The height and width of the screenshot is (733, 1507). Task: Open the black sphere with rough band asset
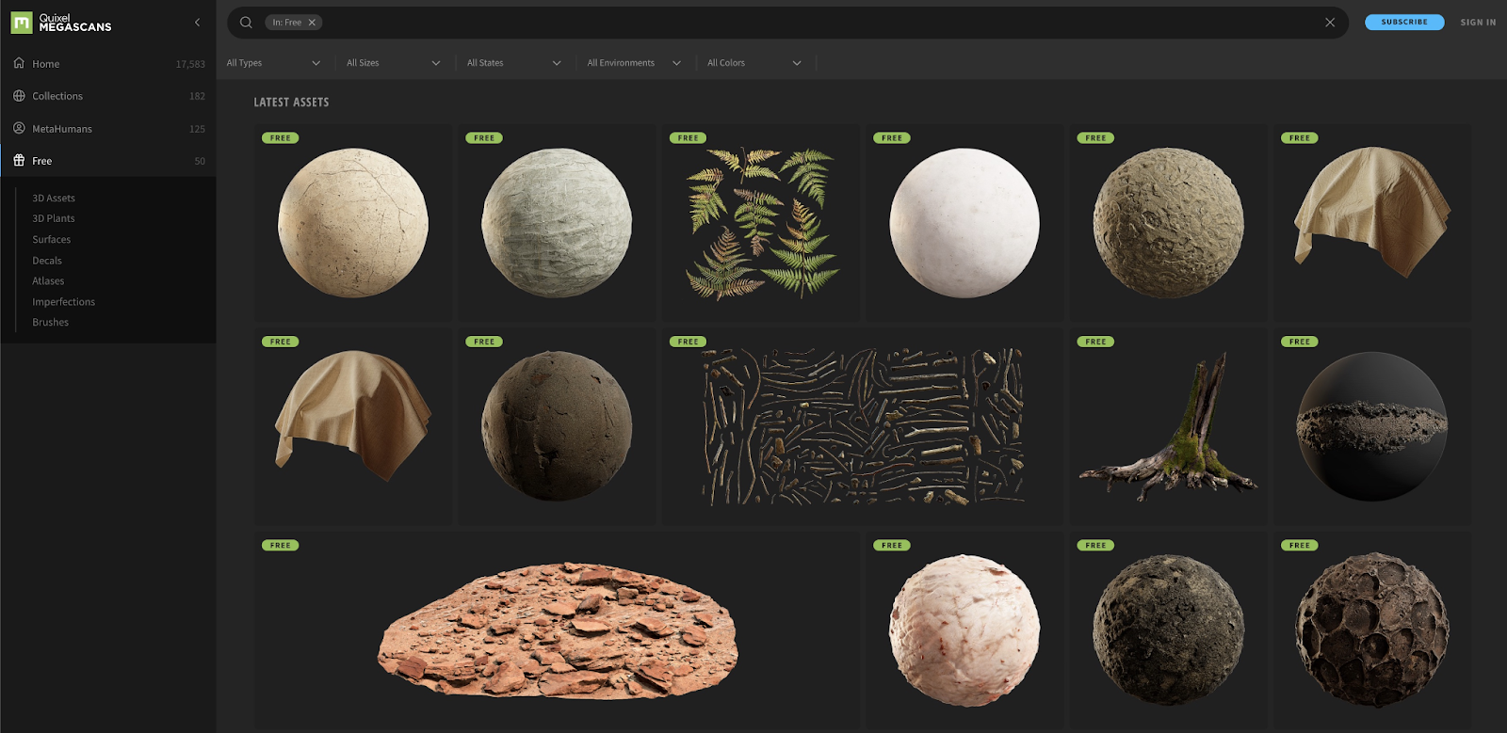pos(1372,426)
